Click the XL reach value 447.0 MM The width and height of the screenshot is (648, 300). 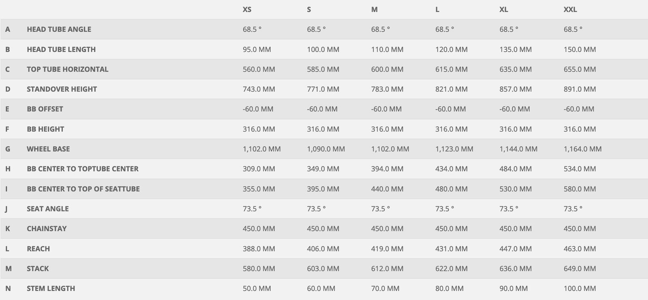click(x=516, y=249)
